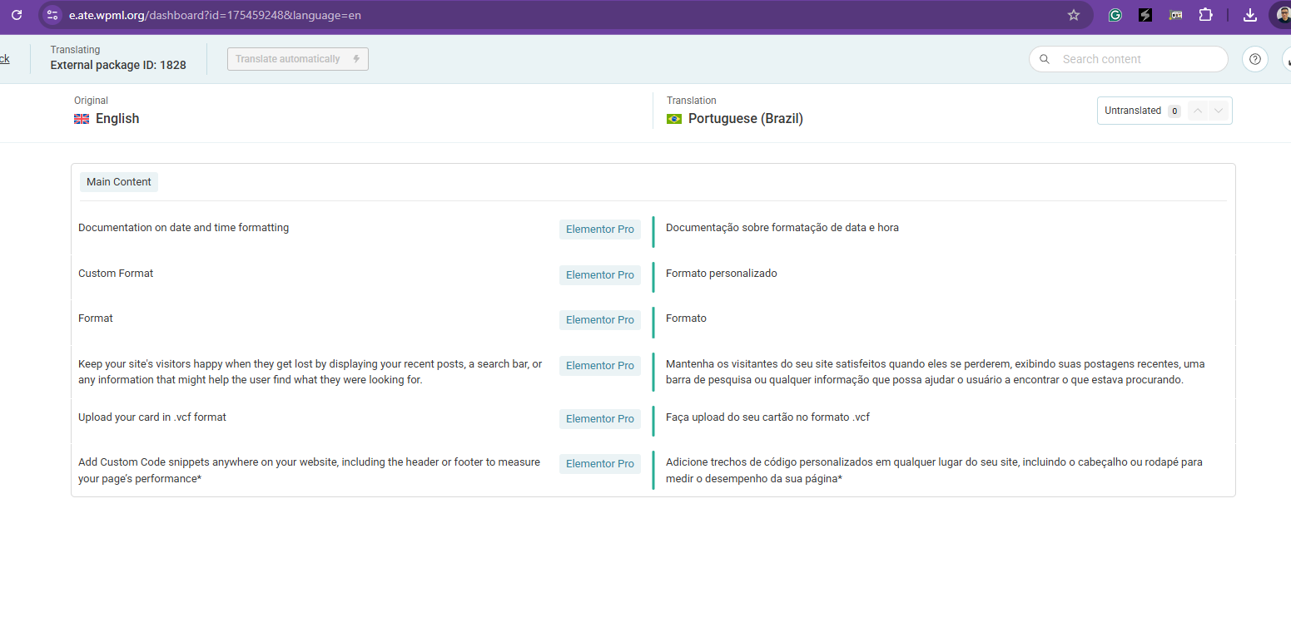1291x622 pixels.
Task: Click the 'Original' column heading
Action: pyautogui.click(x=91, y=101)
